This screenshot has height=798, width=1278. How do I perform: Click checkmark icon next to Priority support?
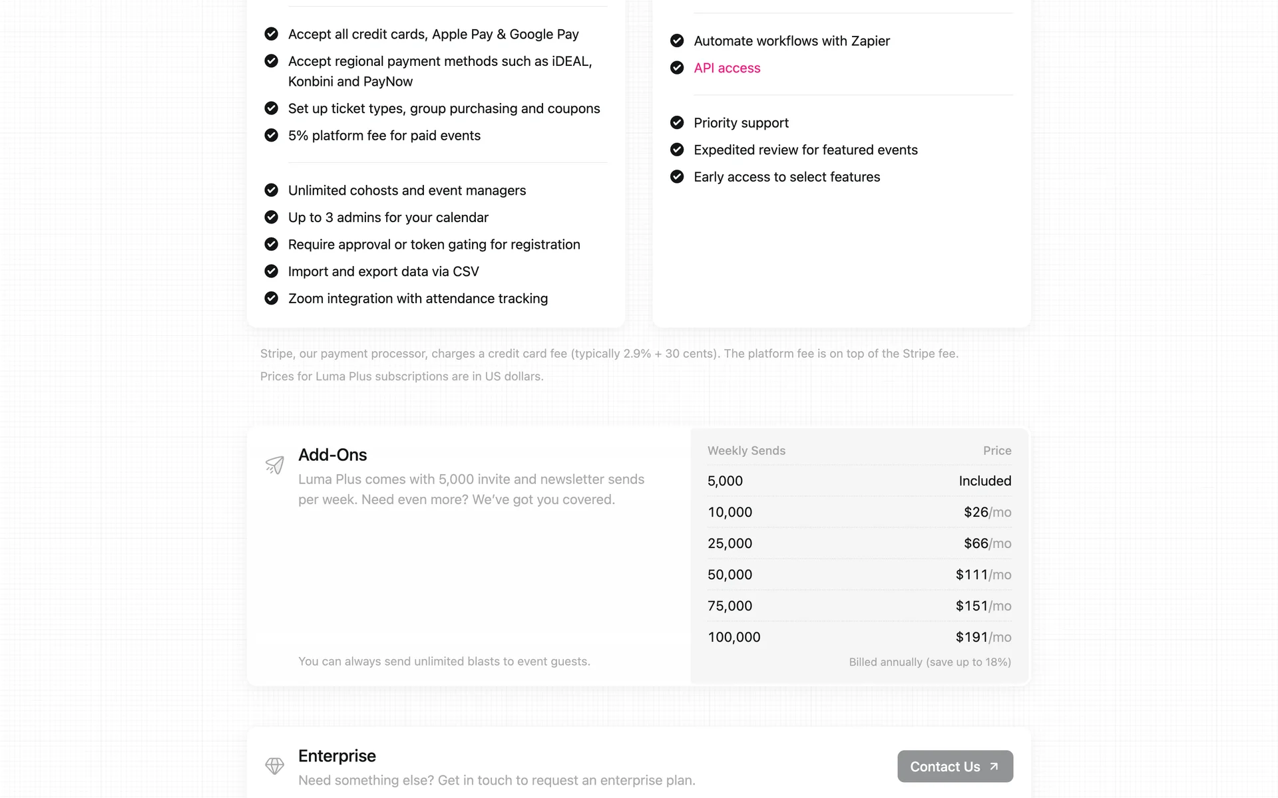(x=677, y=123)
